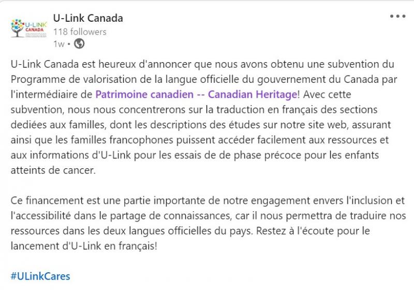Viewport: 414px width, 294px height.
Task: Click the line starting "ainsi que les familles francophones"
Action: pyautogui.click(x=200, y=140)
